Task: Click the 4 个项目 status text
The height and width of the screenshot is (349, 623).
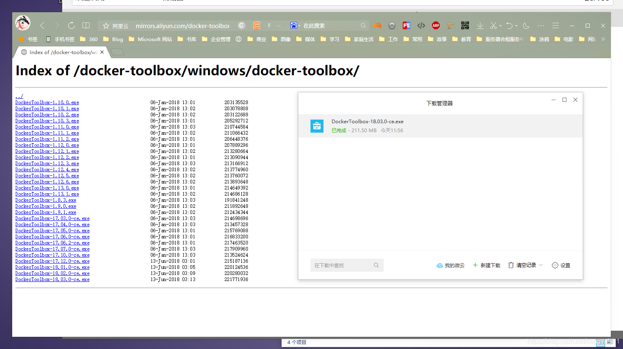Action: (297, 342)
